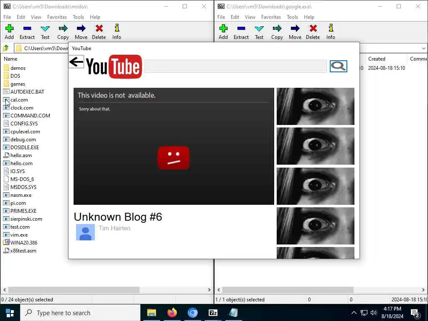The image size is (428, 321).
Task: Open the volume control in system tray
Action: 374,313
